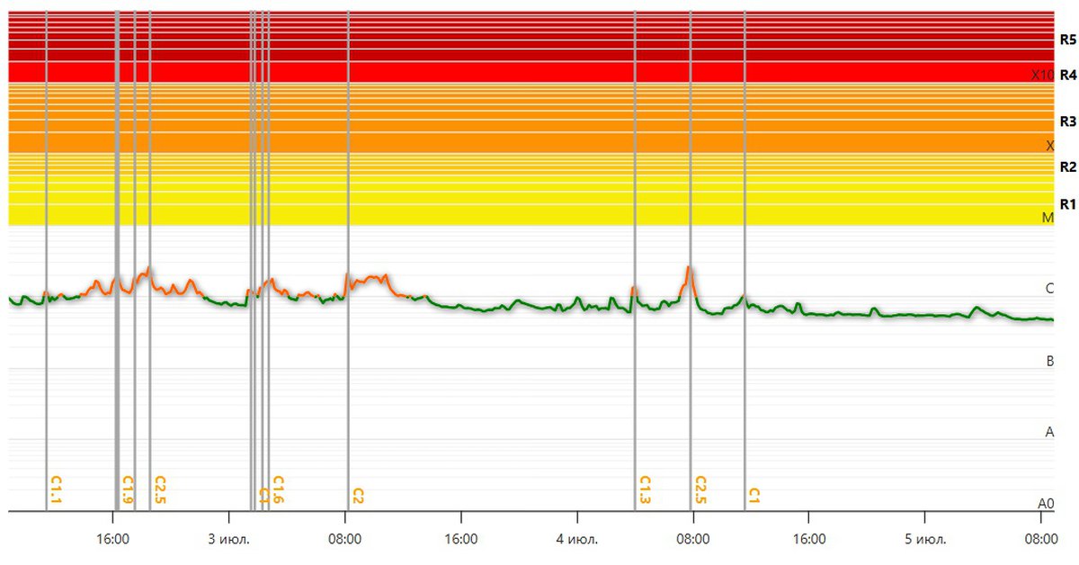Click the 5 июл. date label
Screen dimensions: 1079x565
(924, 540)
